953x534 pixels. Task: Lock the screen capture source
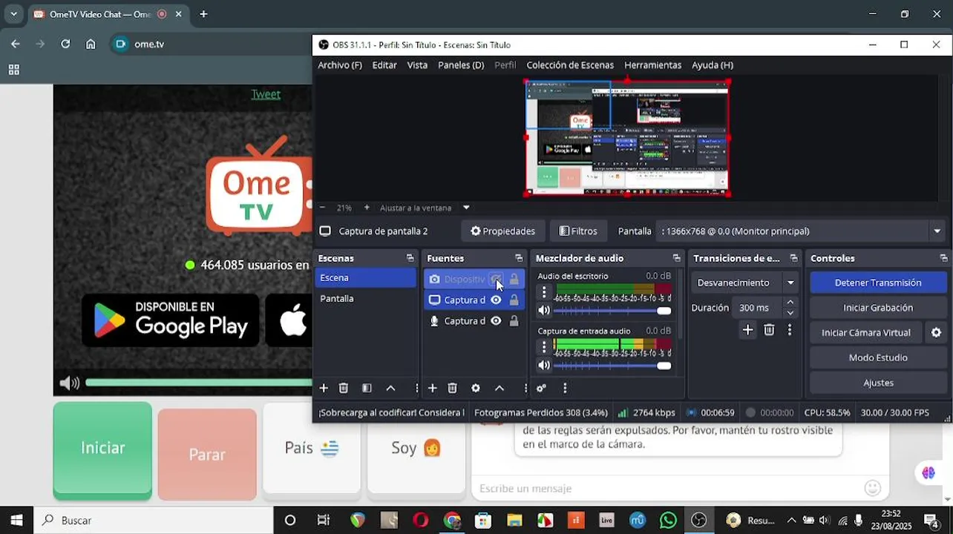click(514, 300)
